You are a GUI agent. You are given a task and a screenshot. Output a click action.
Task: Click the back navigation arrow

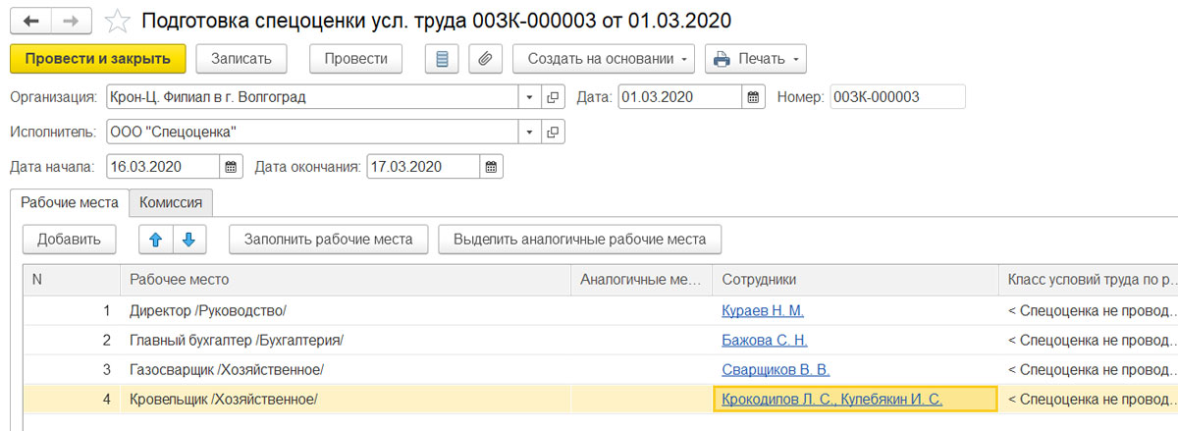pos(31,21)
